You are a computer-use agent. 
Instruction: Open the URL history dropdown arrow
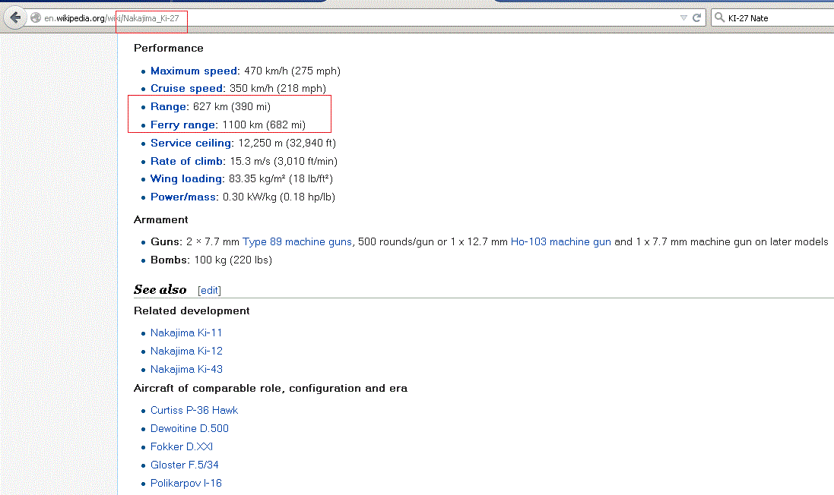pyautogui.click(x=683, y=17)
